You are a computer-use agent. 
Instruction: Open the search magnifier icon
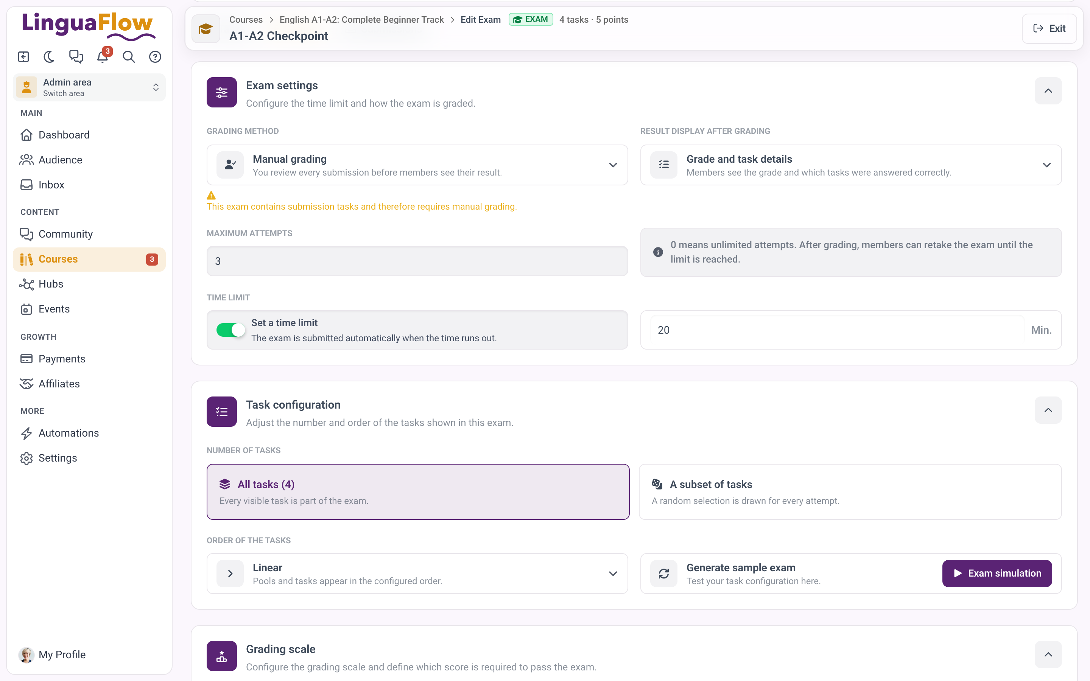(x=129, y=57)
